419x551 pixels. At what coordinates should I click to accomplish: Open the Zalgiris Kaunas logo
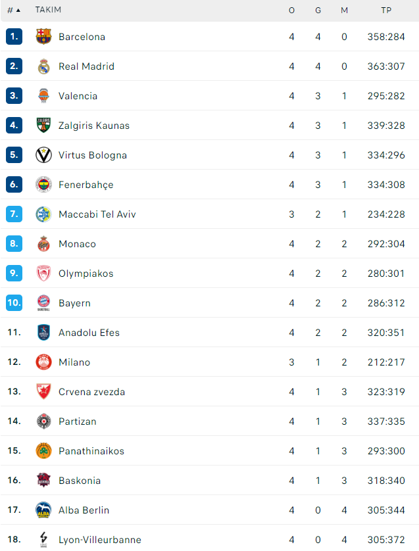click(43, 125)
